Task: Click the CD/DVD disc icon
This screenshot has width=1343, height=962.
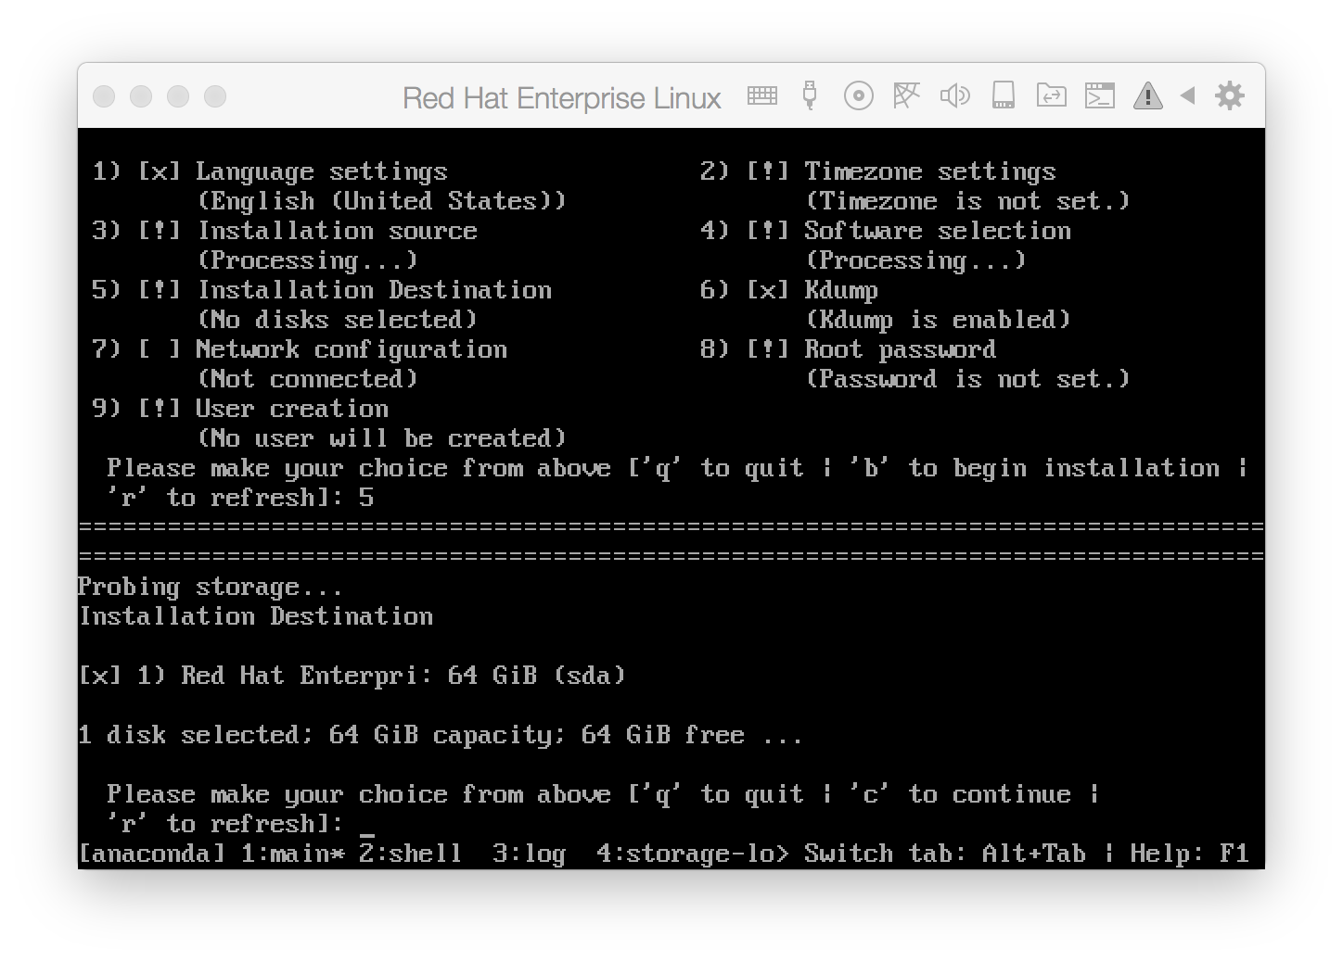Action: tap(858, 95)
